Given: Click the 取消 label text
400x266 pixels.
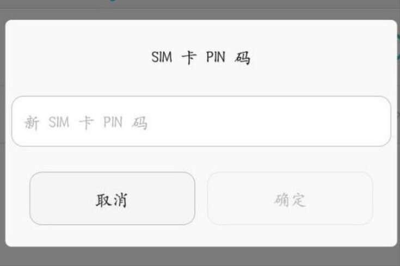Looking at the screenshot, I should pyautogui.click(x=112, y=200).
